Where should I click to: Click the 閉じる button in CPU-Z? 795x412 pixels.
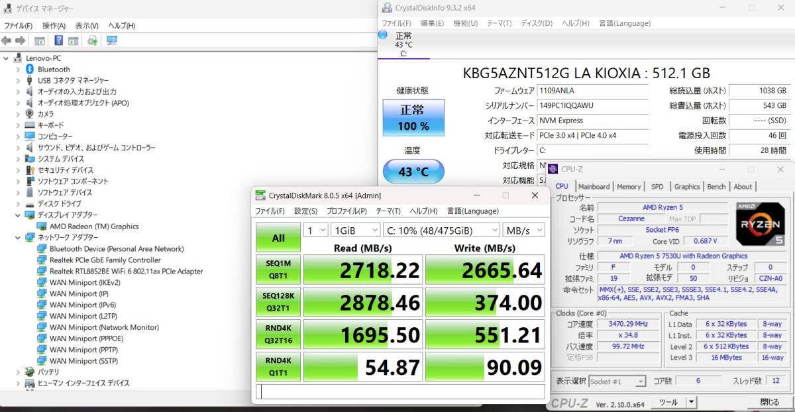[769, 402]
